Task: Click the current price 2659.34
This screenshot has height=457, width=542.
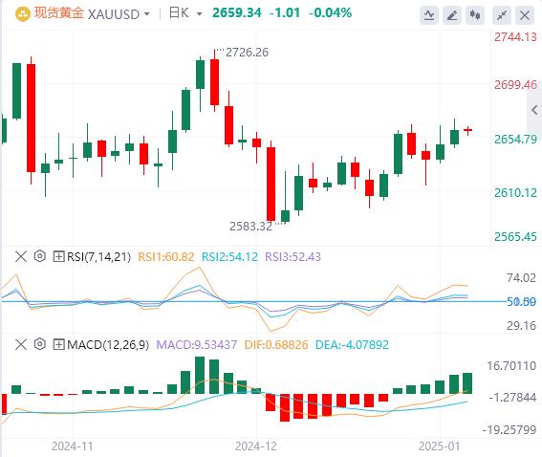Action: 237,12
